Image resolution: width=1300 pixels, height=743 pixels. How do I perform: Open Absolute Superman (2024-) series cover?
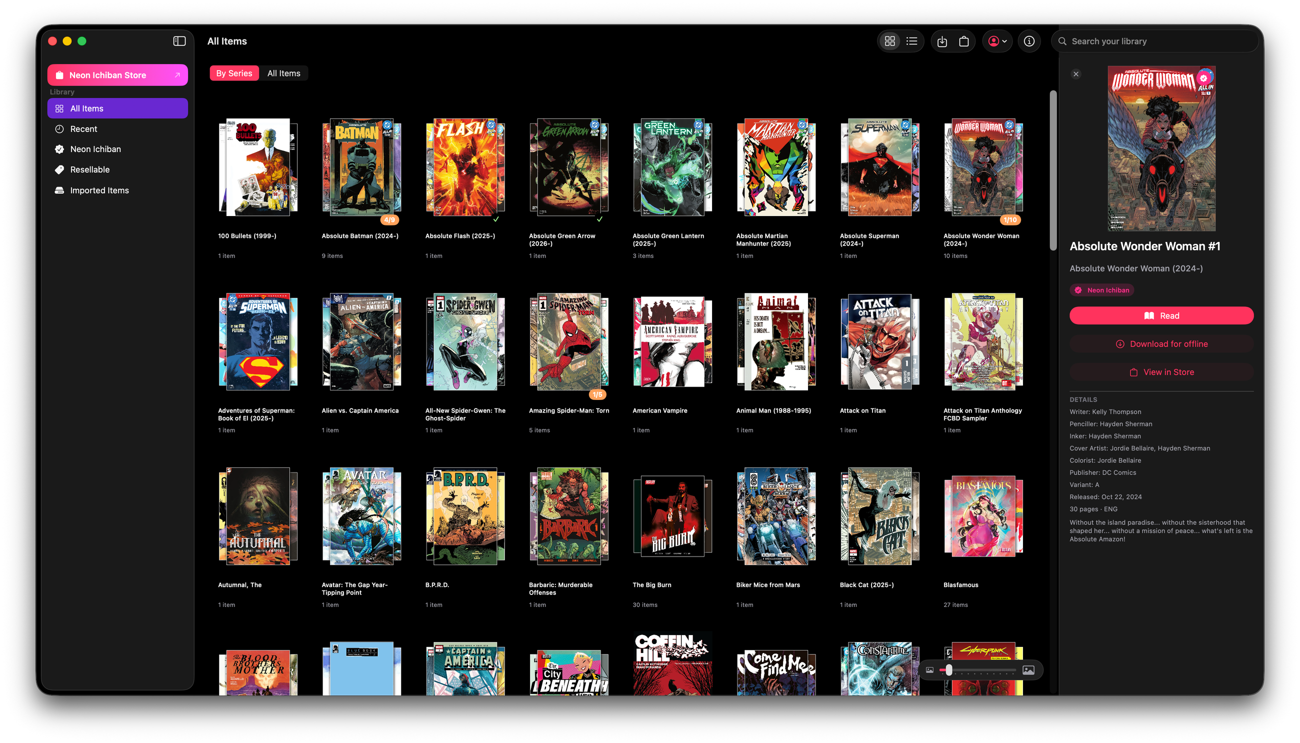coord(879,167)
